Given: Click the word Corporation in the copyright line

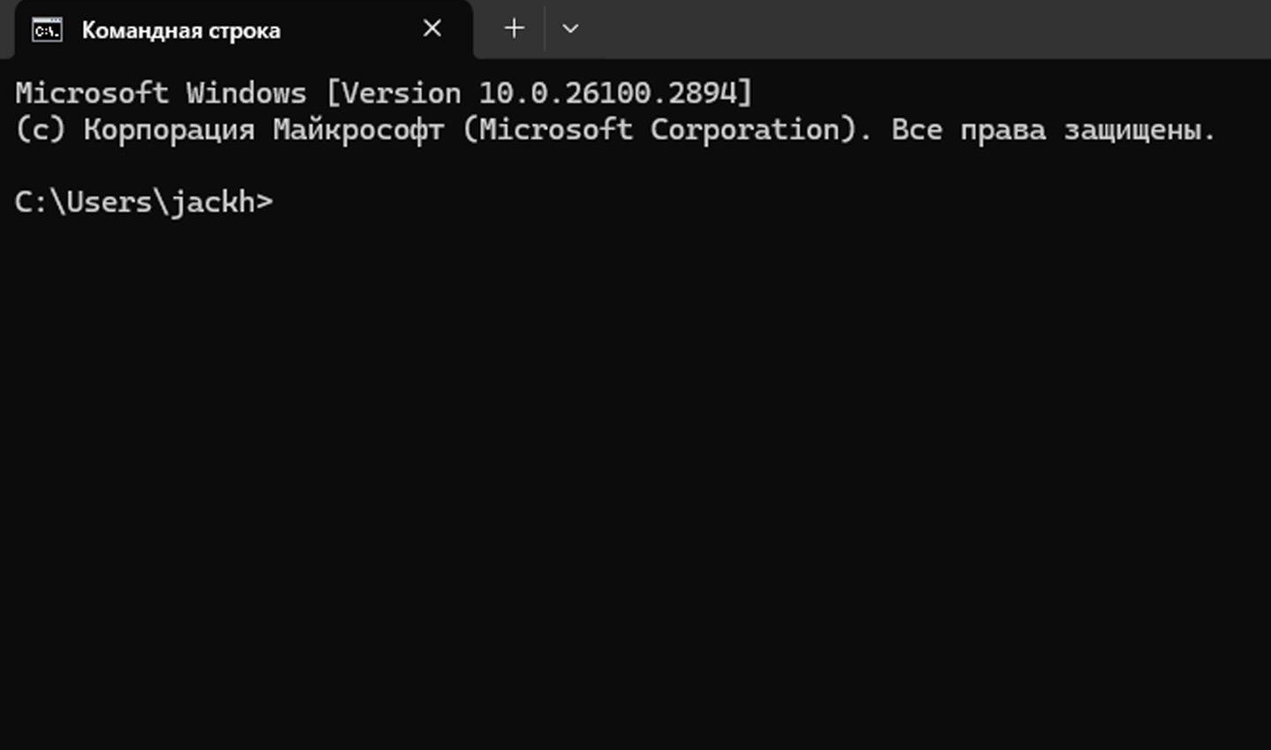Looking at the screenshot, I should pos(746,130).
